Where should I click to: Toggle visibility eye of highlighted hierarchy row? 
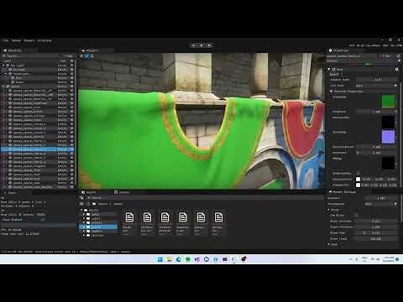tap(72, 149)
